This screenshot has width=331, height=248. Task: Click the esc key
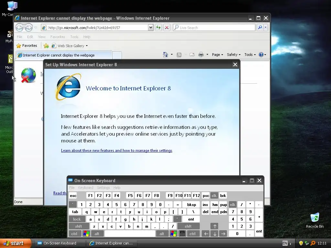point(73,195)
